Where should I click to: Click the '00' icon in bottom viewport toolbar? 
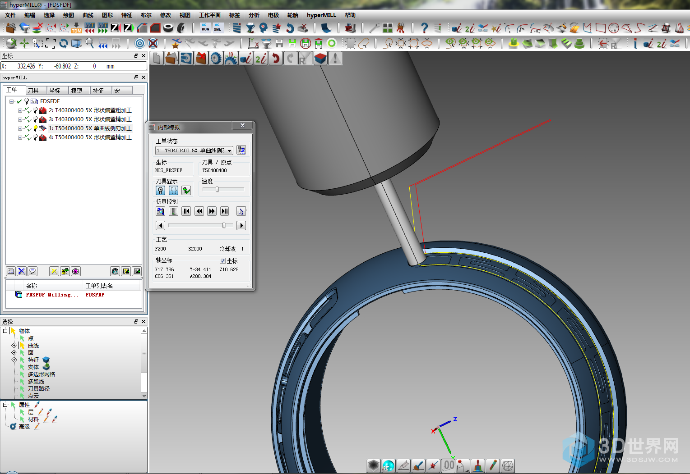pos(448,465)
